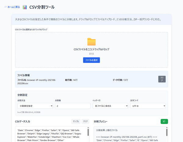Click the bar chart icon beside the title
This screenshot has width=183, height=142.
click(x=25, y=7)
